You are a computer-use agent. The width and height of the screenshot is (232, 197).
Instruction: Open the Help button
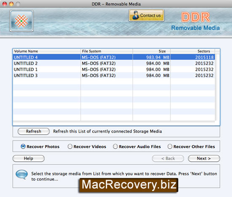(29, 158)
